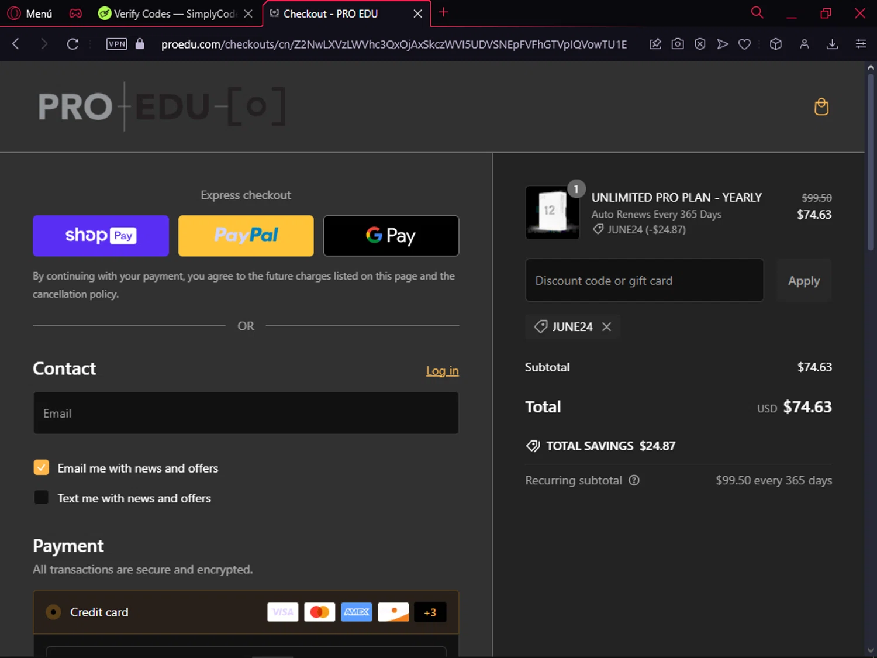Viewport: 877px width, 658px height.
Task: Show +3 more card types
Action: pyautogui.click(x=430, y=612)
